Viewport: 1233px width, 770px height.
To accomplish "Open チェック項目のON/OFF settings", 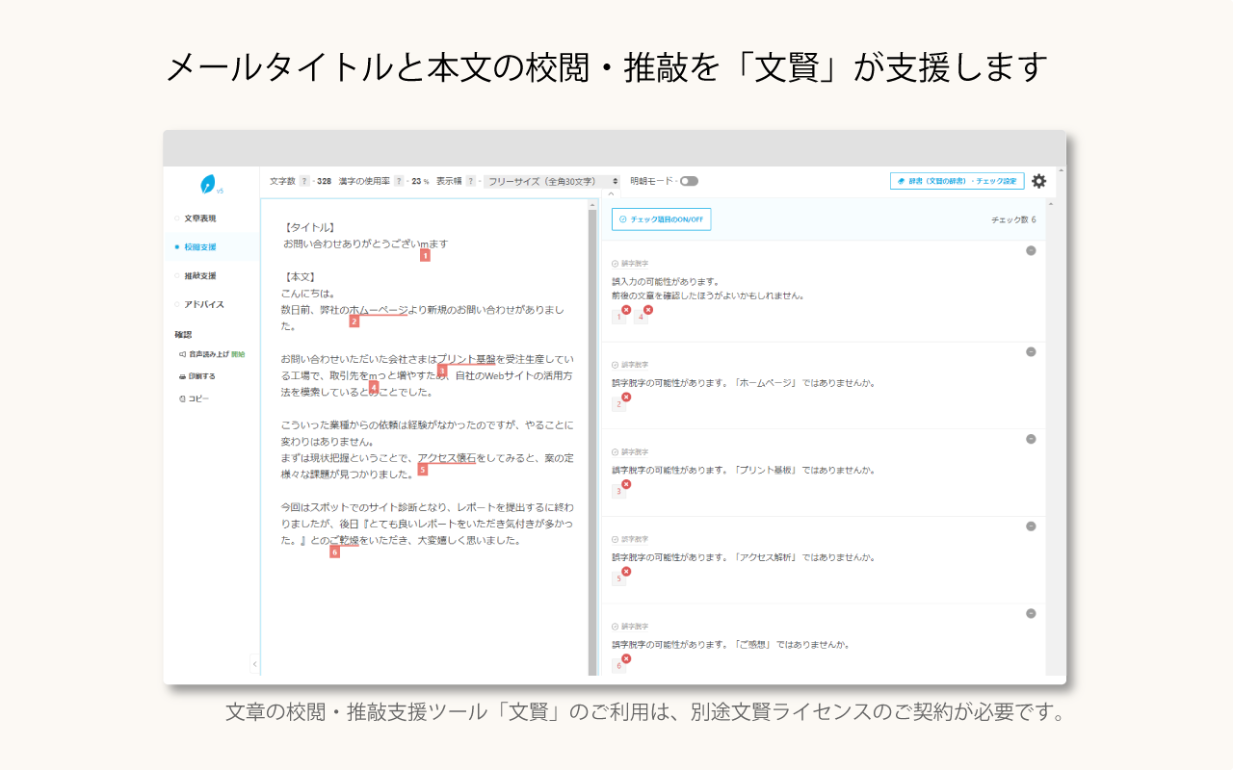I will [663, 219].
